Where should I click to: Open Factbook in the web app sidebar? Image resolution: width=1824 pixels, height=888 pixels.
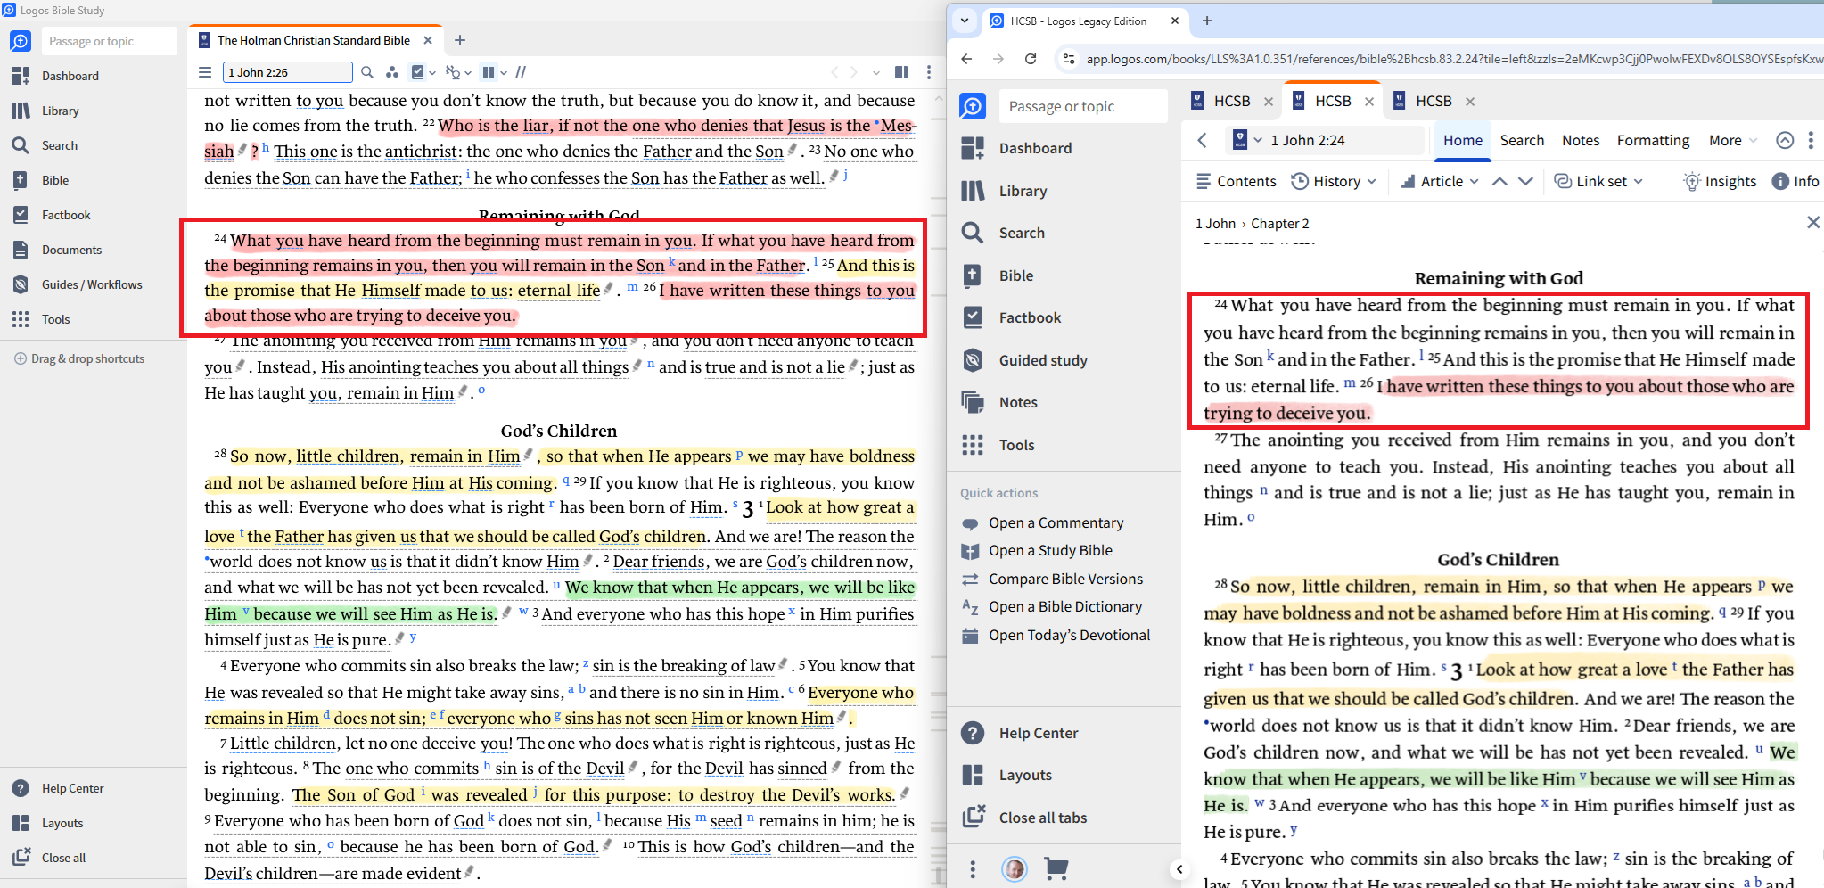pyautogui.click(x=1011, y=317)
